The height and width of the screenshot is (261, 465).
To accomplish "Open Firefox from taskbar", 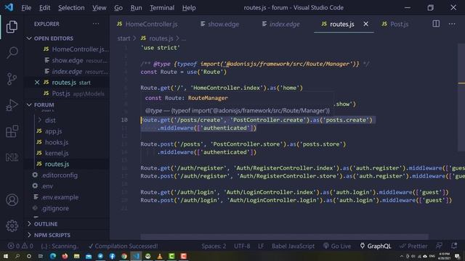I will [x=65, y=256].
